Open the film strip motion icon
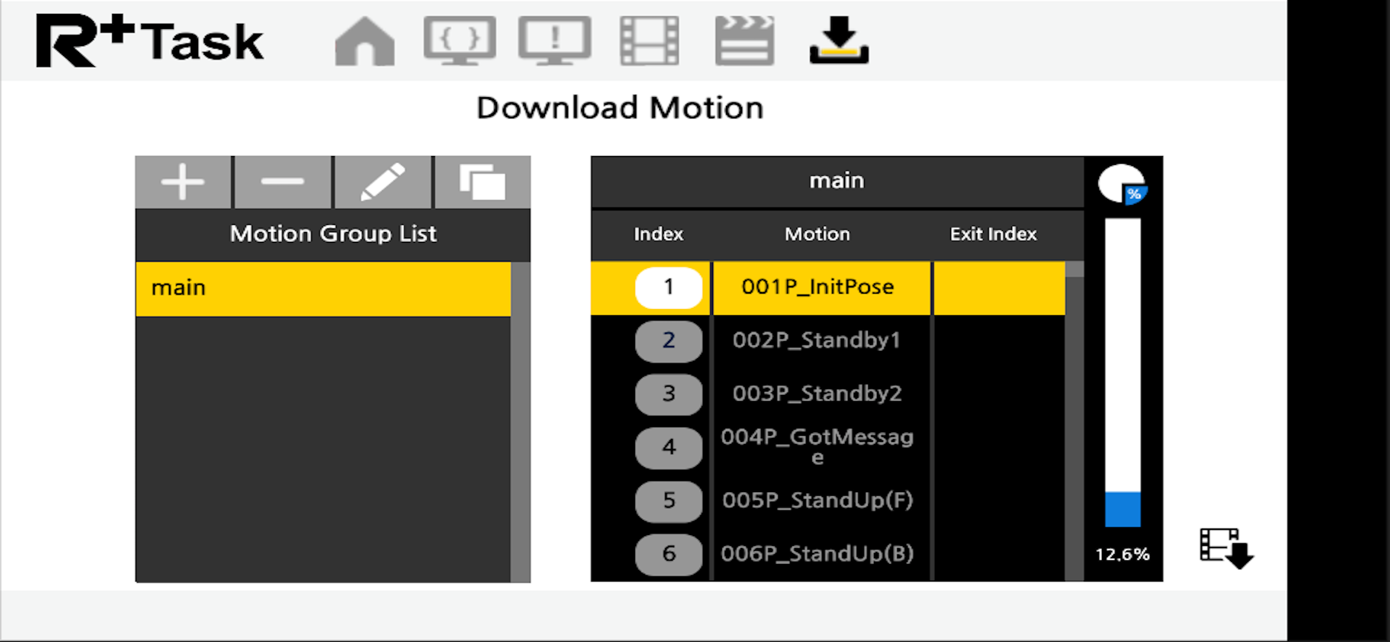This screenshot has height=642, width=1390. (649, 41)
